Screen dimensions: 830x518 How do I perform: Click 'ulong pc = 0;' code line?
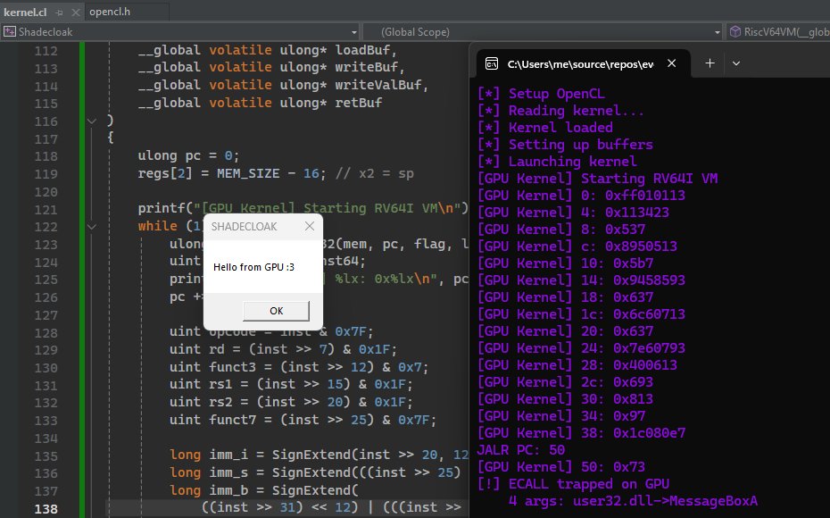point(188,155)
